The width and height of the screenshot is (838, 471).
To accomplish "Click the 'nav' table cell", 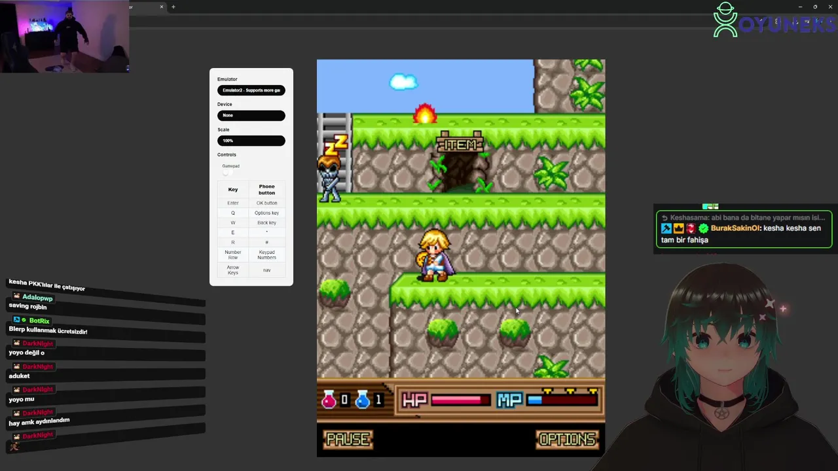I will pyautogui.click(x=266, y=270).
